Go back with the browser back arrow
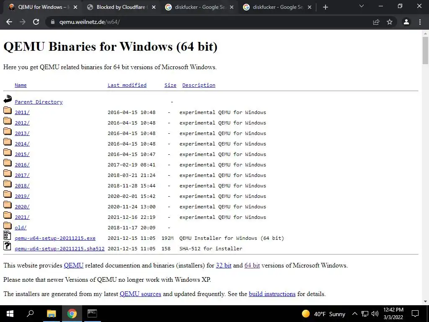The width and height of the screenshot is (429, 322). point(9,22)
